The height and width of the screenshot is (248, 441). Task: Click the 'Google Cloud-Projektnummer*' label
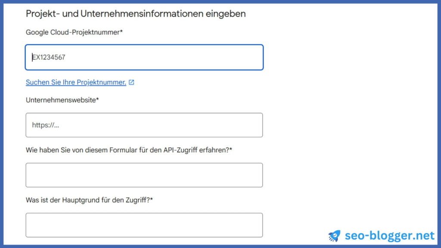click(74, 32)
